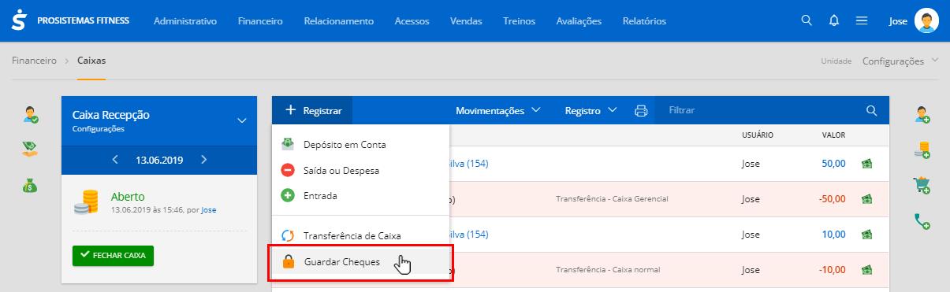
Task: Click the hand with cash icon on left sidebar
Action: point(30,150)
